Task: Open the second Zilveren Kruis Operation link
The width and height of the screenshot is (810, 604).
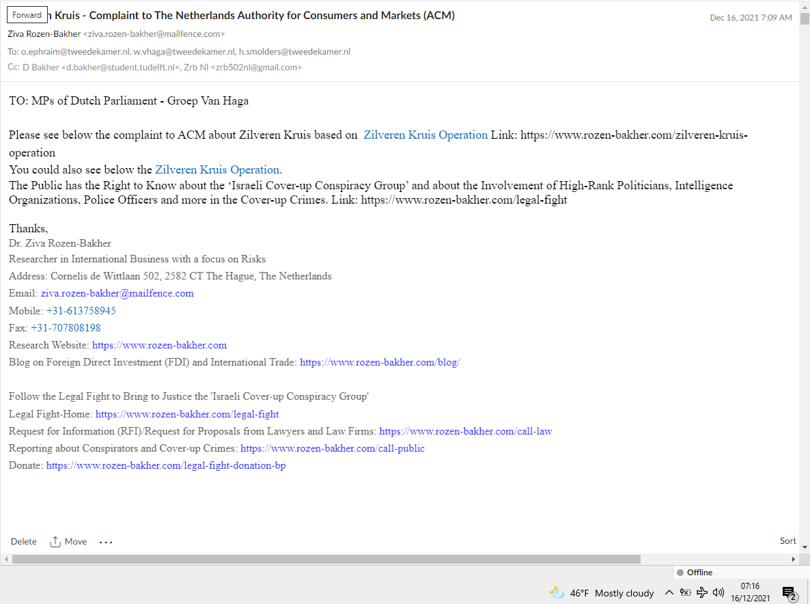Action: coord(217,169)
